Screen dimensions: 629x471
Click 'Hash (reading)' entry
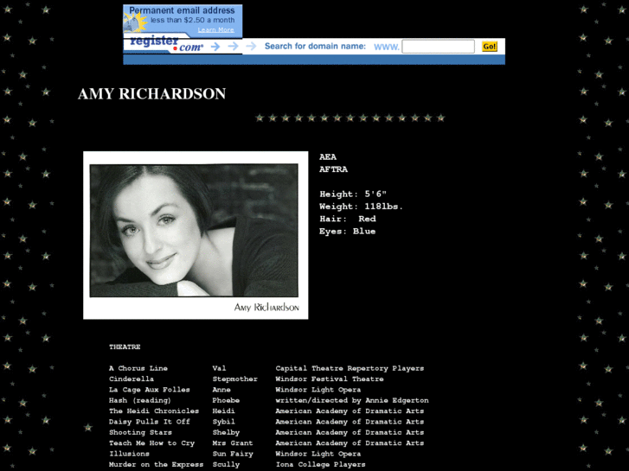pos(140,400)
